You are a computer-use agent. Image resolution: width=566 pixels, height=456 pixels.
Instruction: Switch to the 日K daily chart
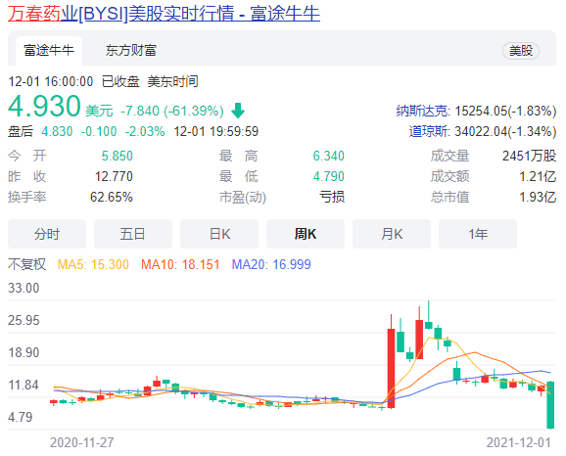click(x=219, y=234)
